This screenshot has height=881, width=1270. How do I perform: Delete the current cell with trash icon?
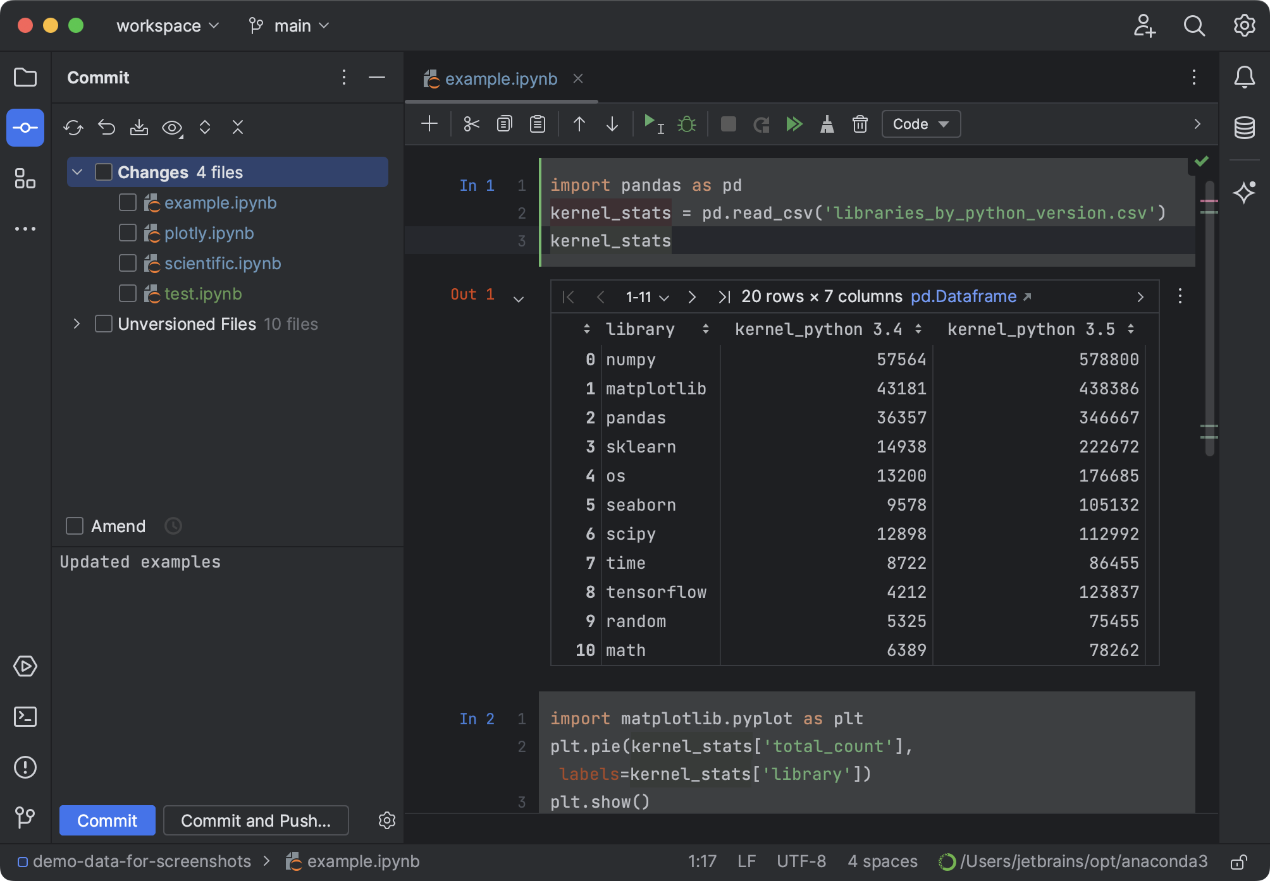[x=860, y=124]
